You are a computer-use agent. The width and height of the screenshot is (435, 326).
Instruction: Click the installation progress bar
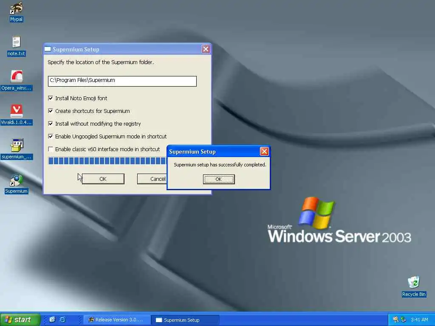(x=107, y=161)
